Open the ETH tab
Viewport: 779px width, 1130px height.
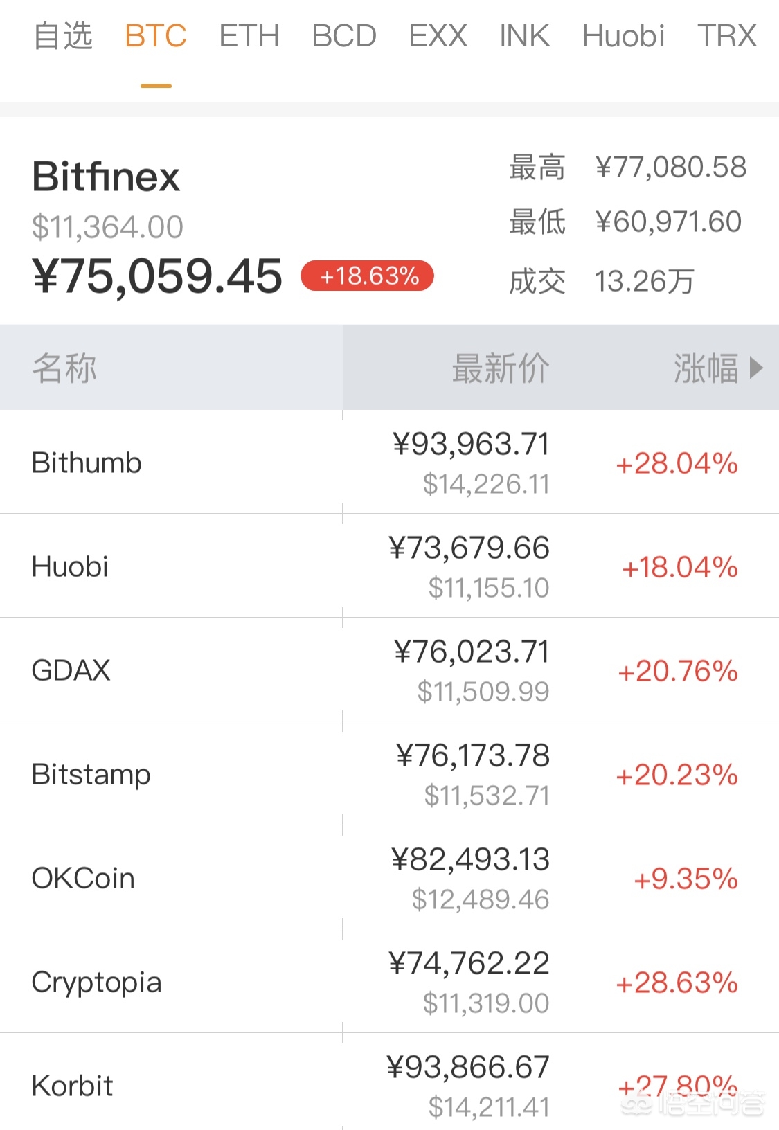point(249,36)
